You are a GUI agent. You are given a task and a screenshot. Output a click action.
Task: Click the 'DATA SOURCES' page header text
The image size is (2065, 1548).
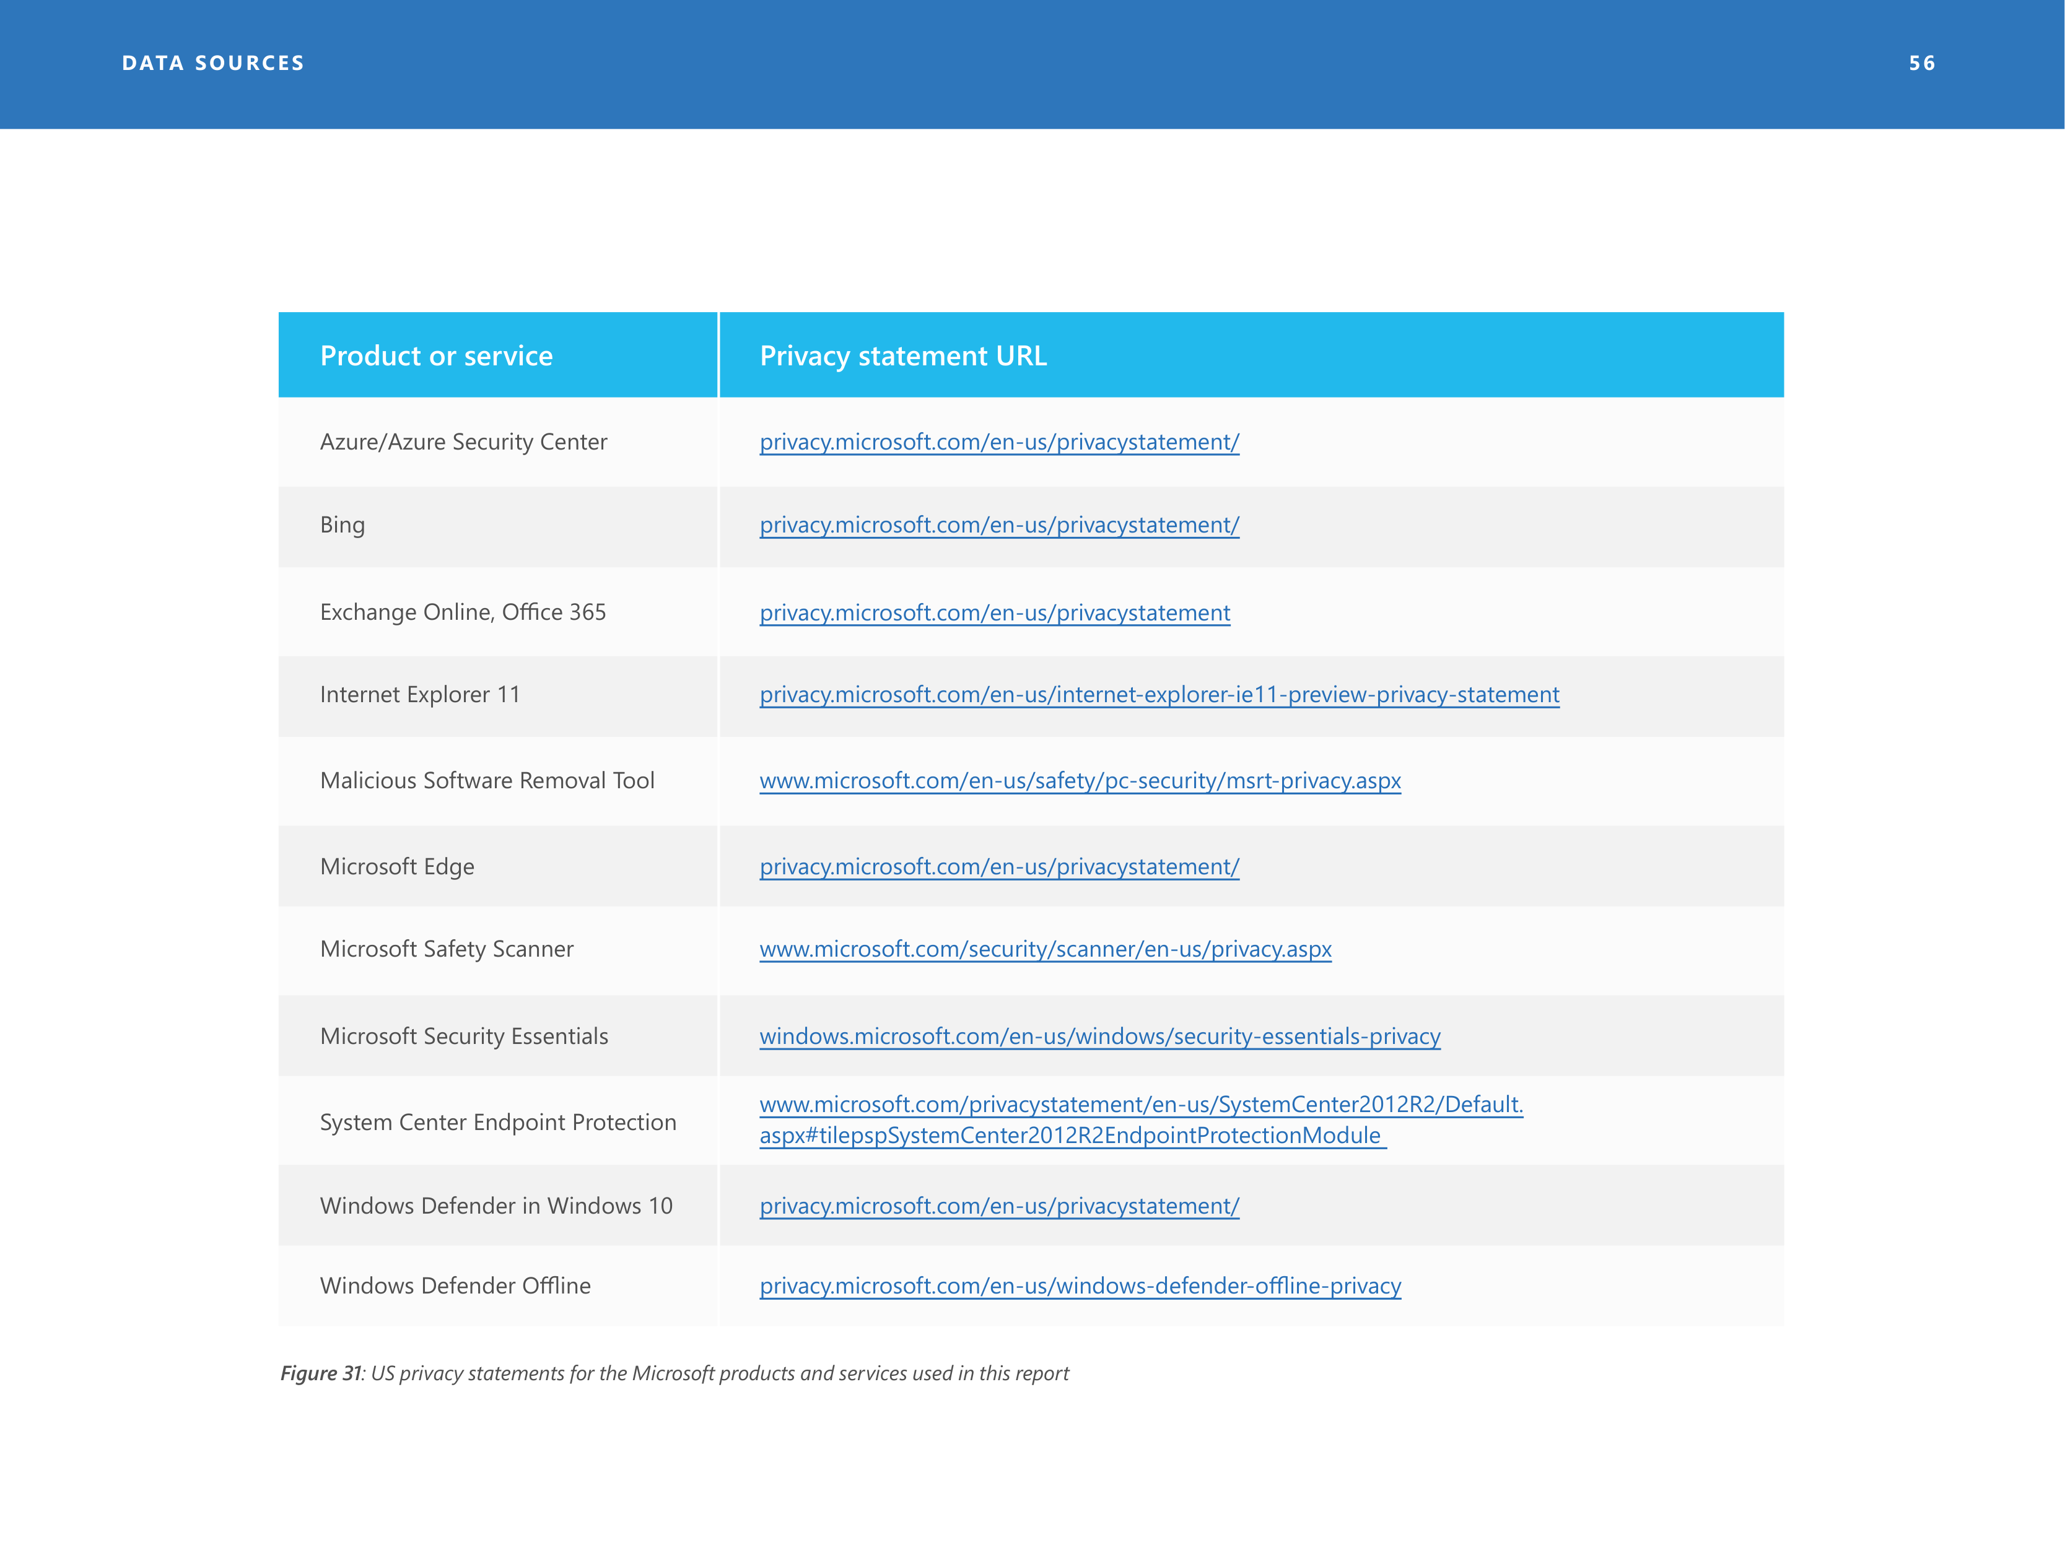[213, 63]
